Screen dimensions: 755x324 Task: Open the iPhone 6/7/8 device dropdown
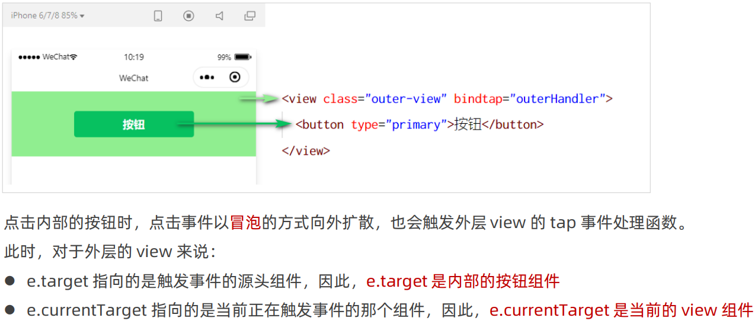click(x=47, y=15)
